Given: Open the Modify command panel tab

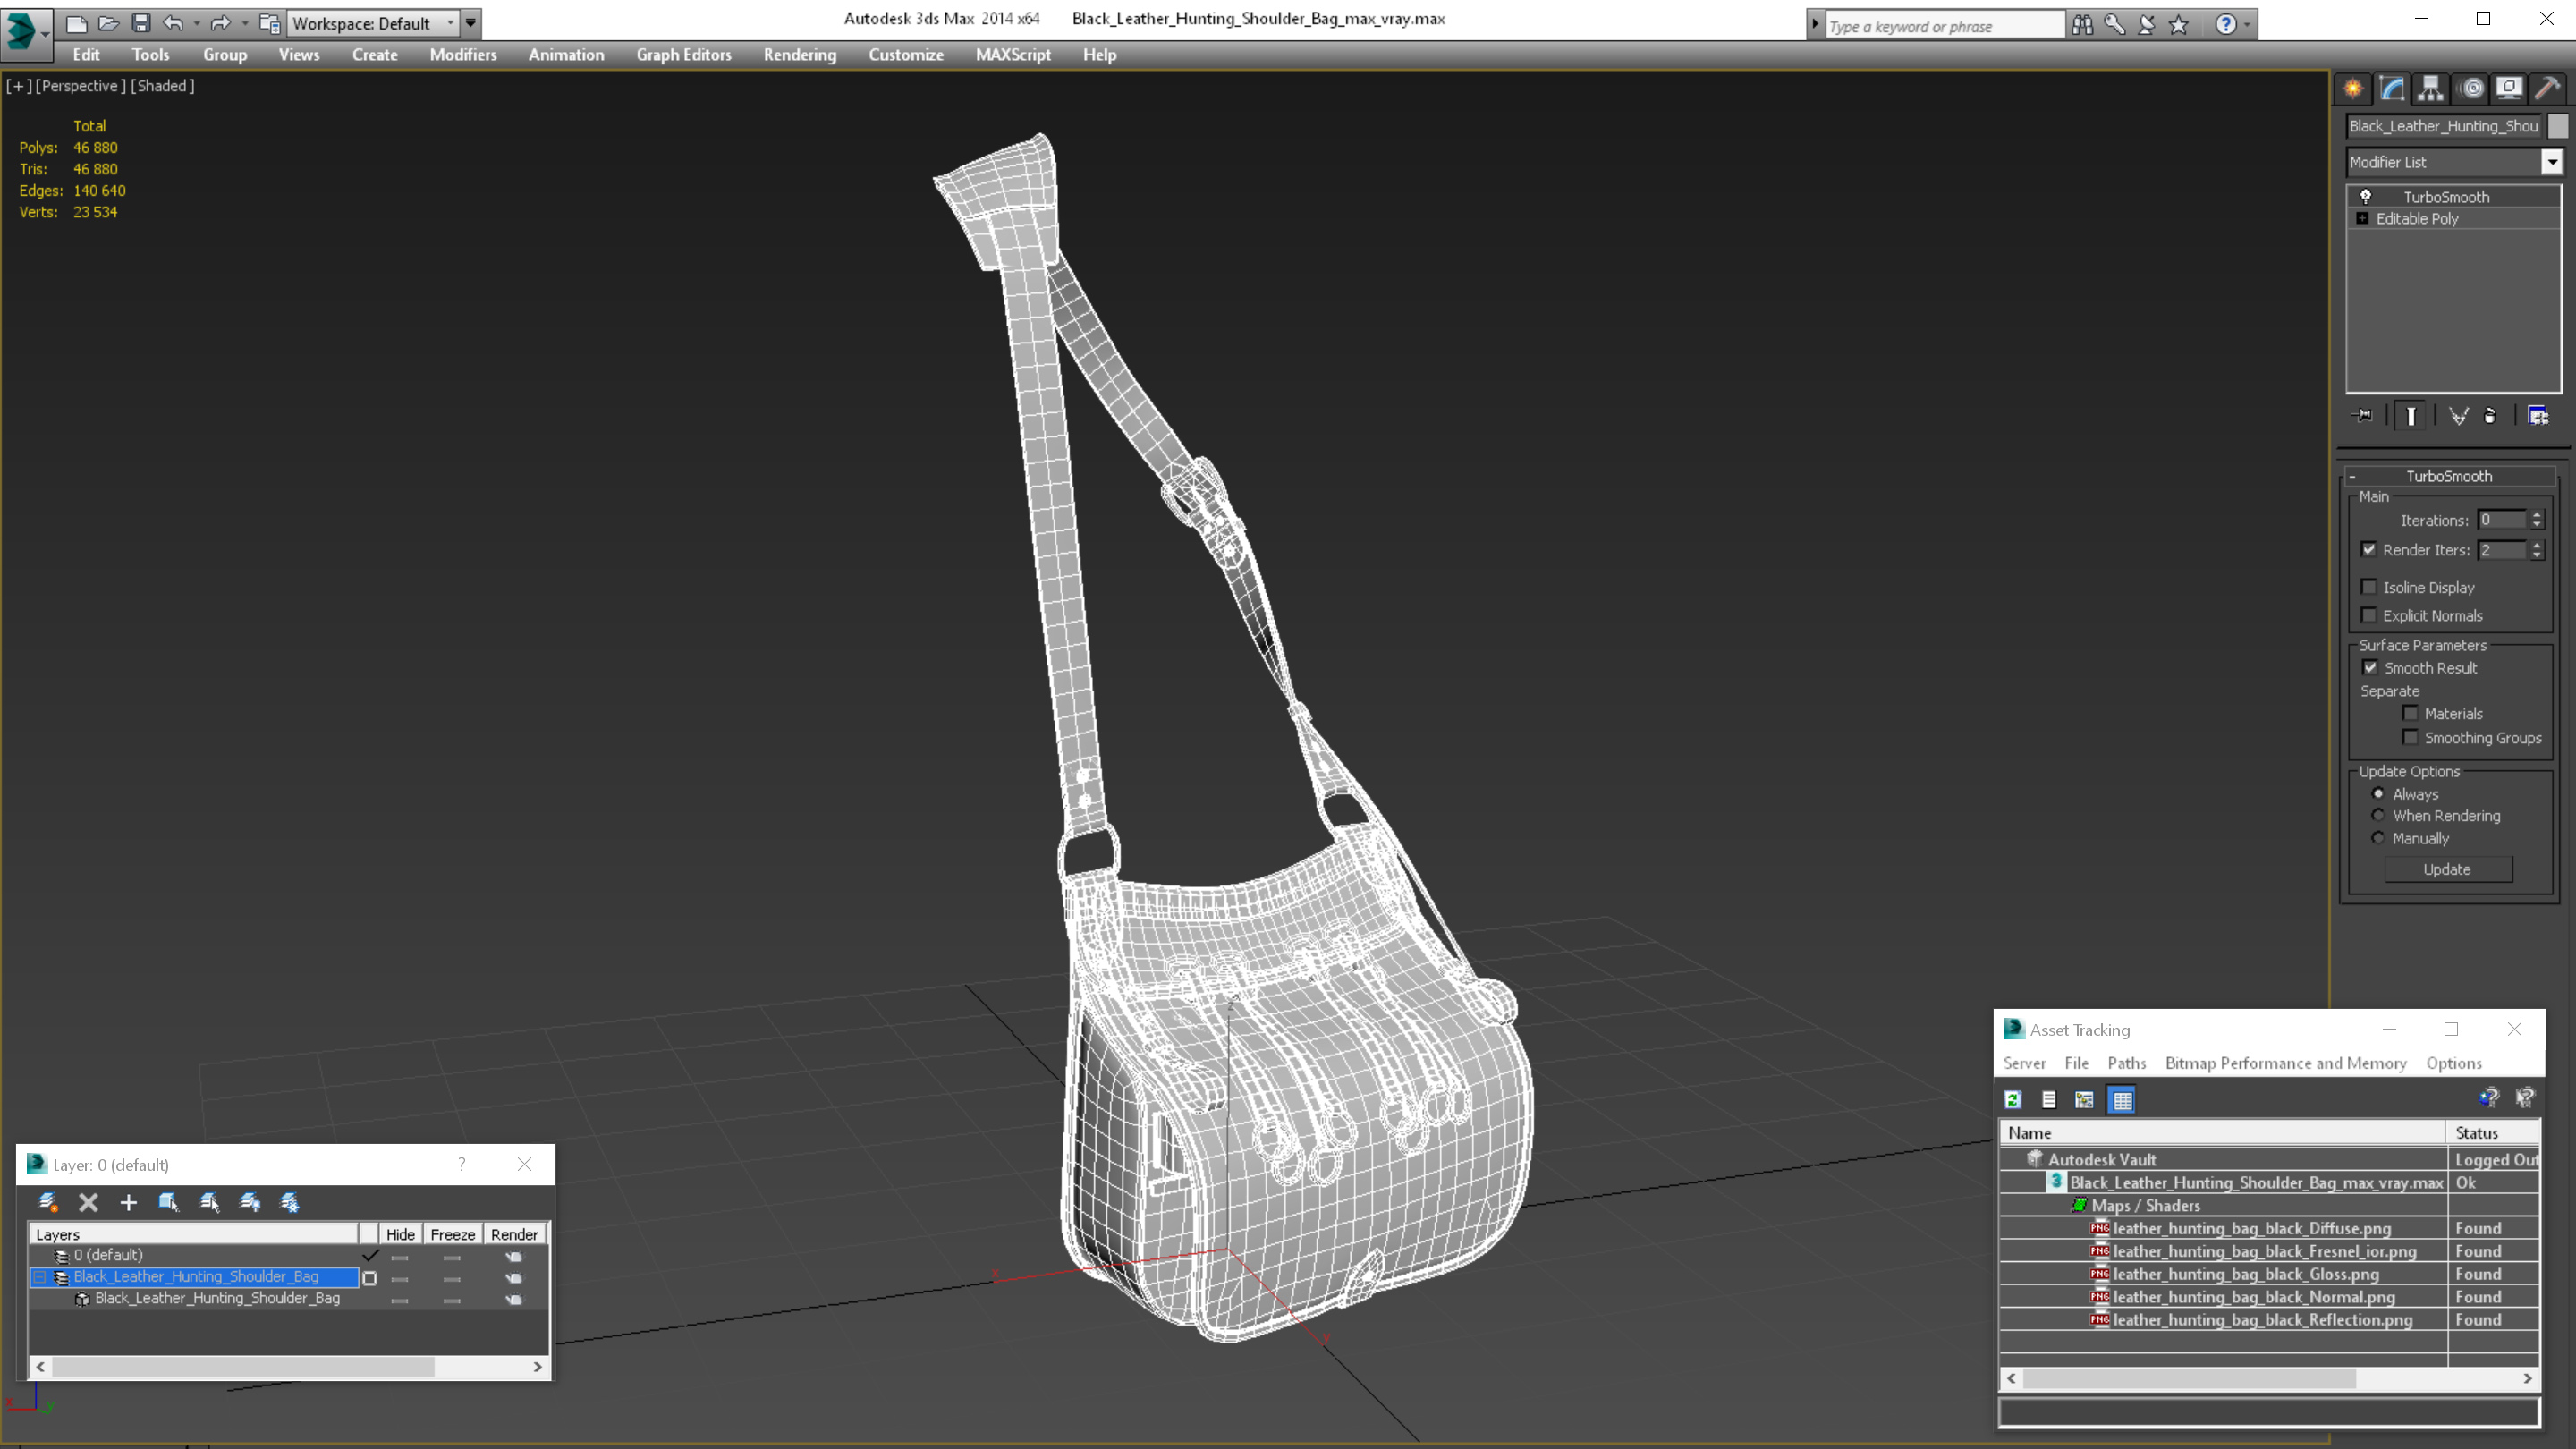Looking at the screenshot, I should (2392, 89).
